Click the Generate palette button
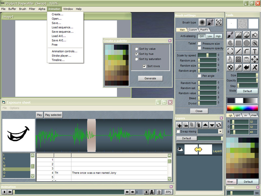The width and height of the screenshot is (261, 196). pyautogui.click(x=150, y=78)
